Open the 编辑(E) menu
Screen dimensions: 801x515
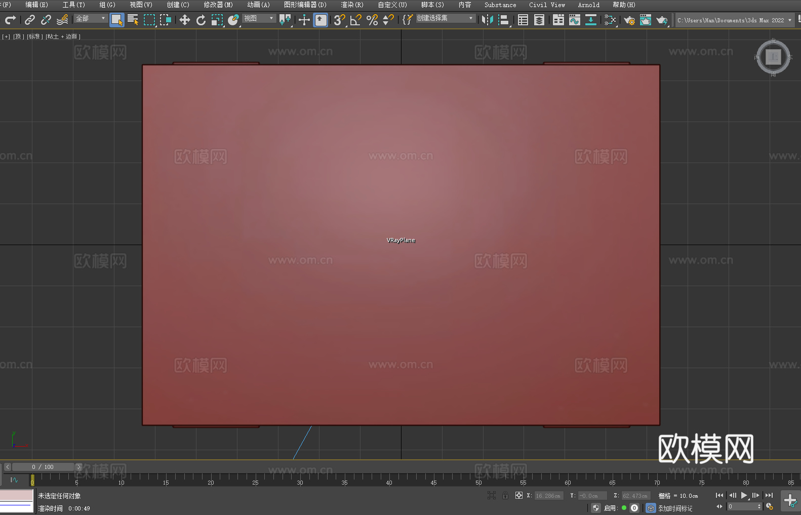(x=36, y=5)
